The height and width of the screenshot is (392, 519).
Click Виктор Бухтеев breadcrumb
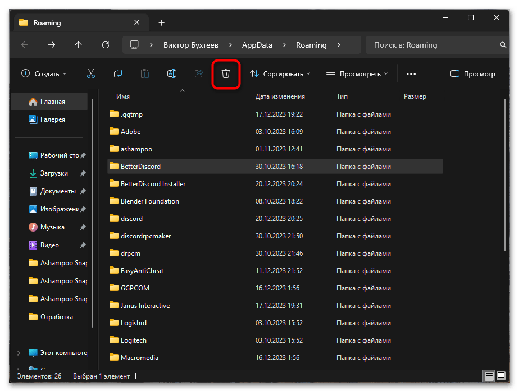(190, 45)
